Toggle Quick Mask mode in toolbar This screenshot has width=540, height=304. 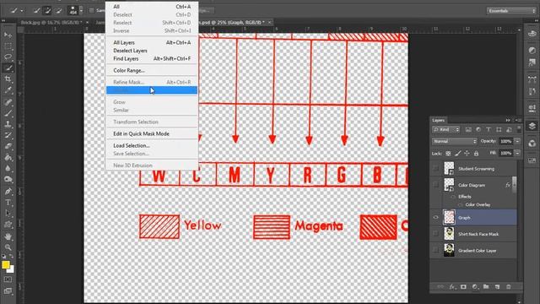8,280
